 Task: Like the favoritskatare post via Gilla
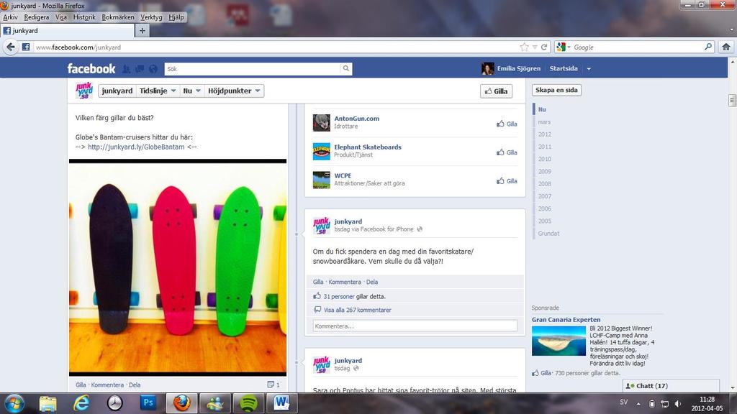coord(318,282)
